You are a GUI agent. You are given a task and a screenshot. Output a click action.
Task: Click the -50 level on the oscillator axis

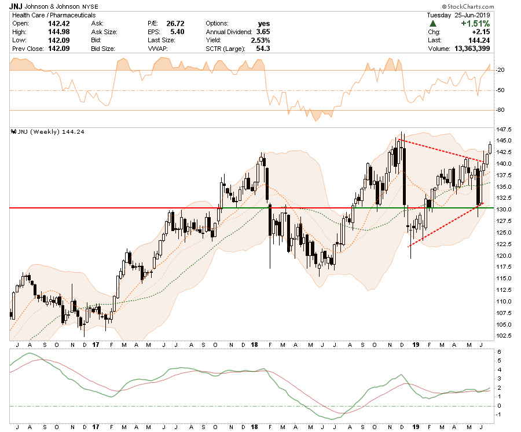click(500, 90)
